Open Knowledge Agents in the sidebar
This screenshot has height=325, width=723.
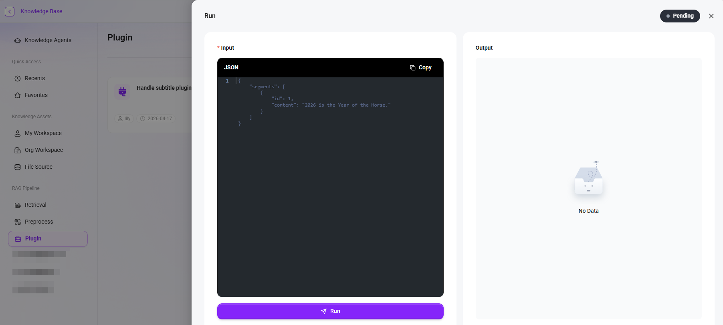coord(48,40)
